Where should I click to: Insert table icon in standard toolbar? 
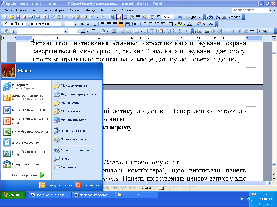click(126, 17)
